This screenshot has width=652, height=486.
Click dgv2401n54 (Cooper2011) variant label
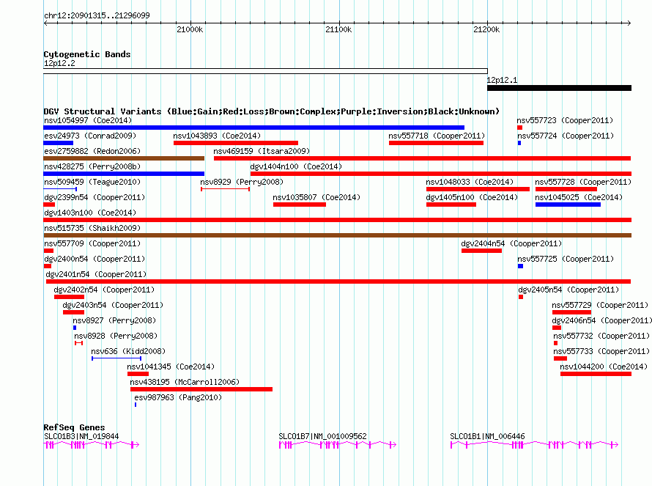click(96, 274)
